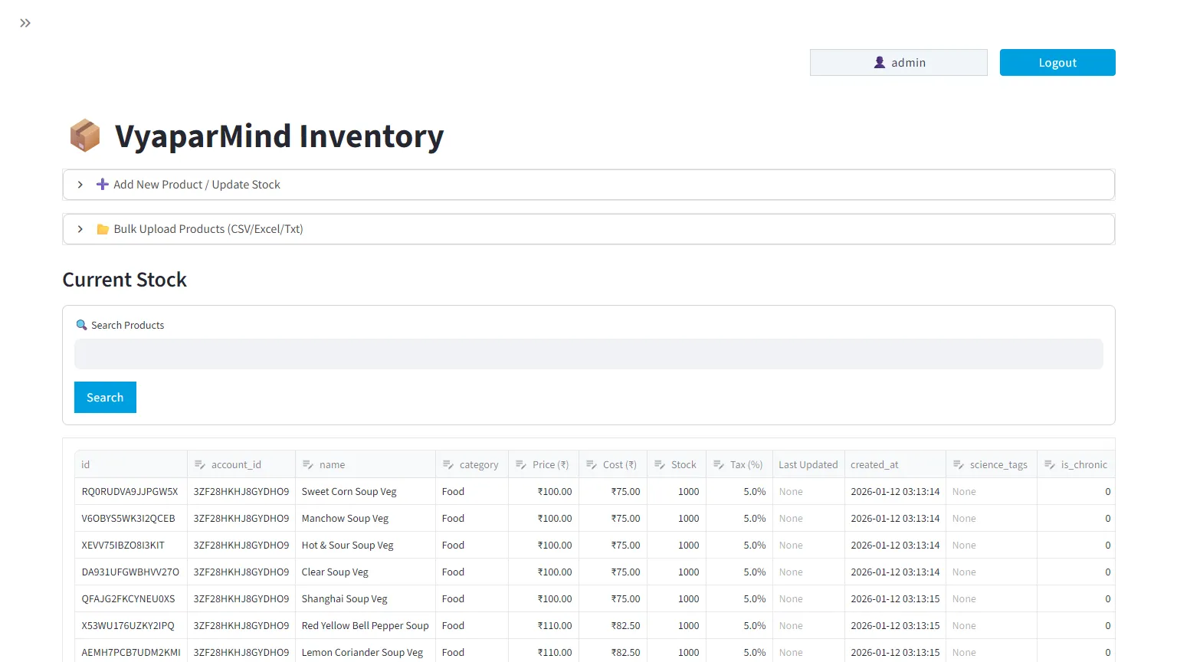The width and height of the screenshot is (1177, 662).
Task: Click id cell XEVV75IBZO8I3KIT
Action: click(x=131, y=545)
